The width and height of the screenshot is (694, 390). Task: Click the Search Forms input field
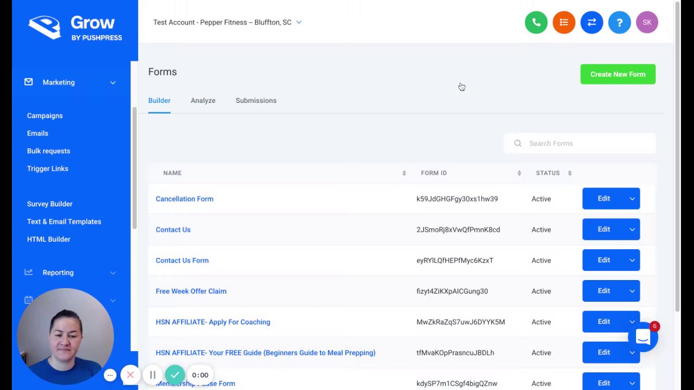coord(586,144)
